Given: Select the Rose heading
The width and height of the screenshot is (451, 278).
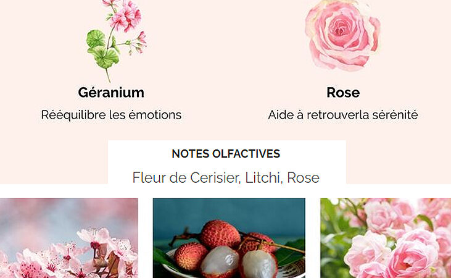Looking at the screenshot, I should click(x=343, y=93).
